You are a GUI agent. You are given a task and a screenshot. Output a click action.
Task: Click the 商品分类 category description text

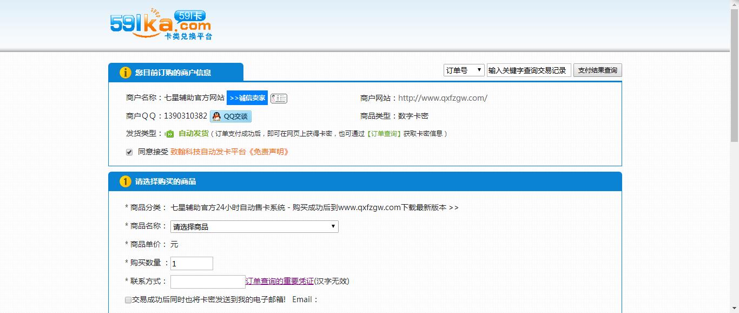point(314,207)
